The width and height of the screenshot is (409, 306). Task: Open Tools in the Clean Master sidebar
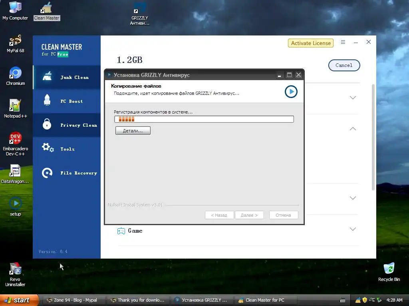pos(67,149)
